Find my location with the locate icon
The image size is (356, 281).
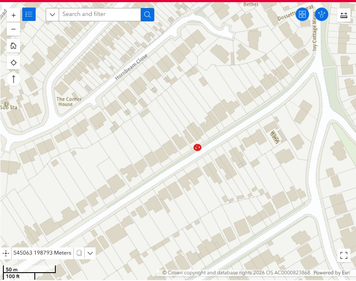13,62
